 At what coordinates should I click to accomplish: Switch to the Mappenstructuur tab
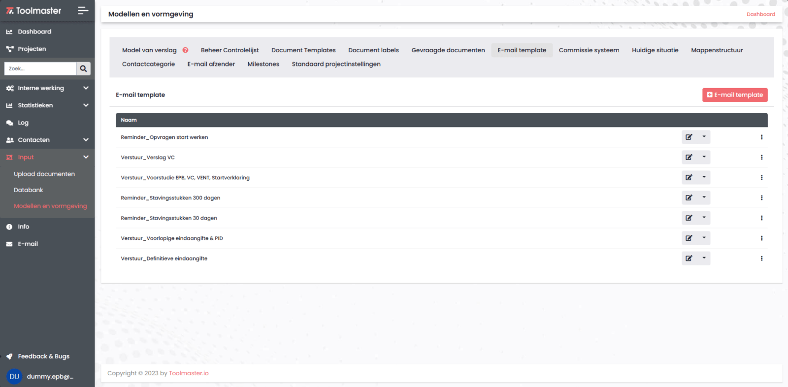tap(717, 50)
